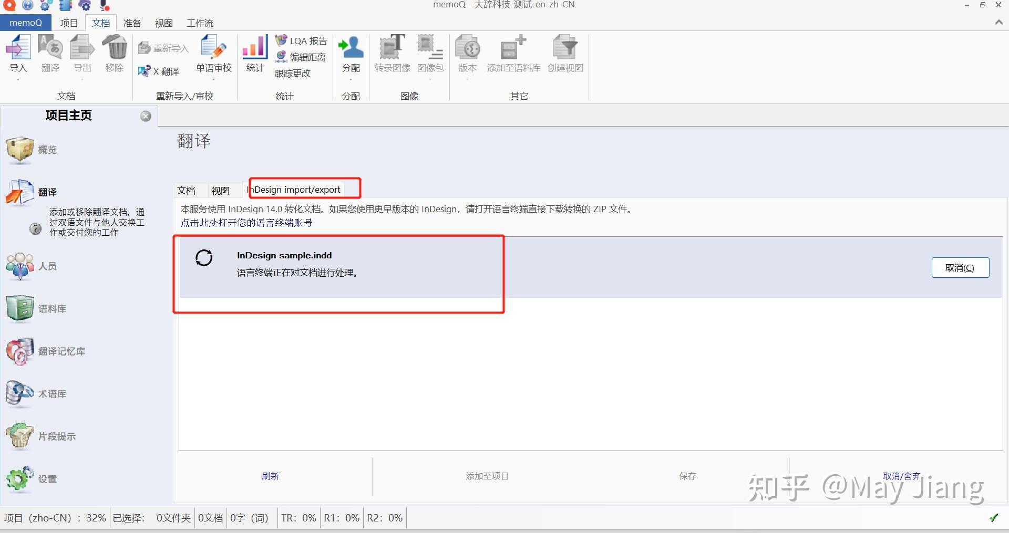Open the language terminal account link
The width and height of the screenshot is (1009, 533).
click(x=246, y=222)
